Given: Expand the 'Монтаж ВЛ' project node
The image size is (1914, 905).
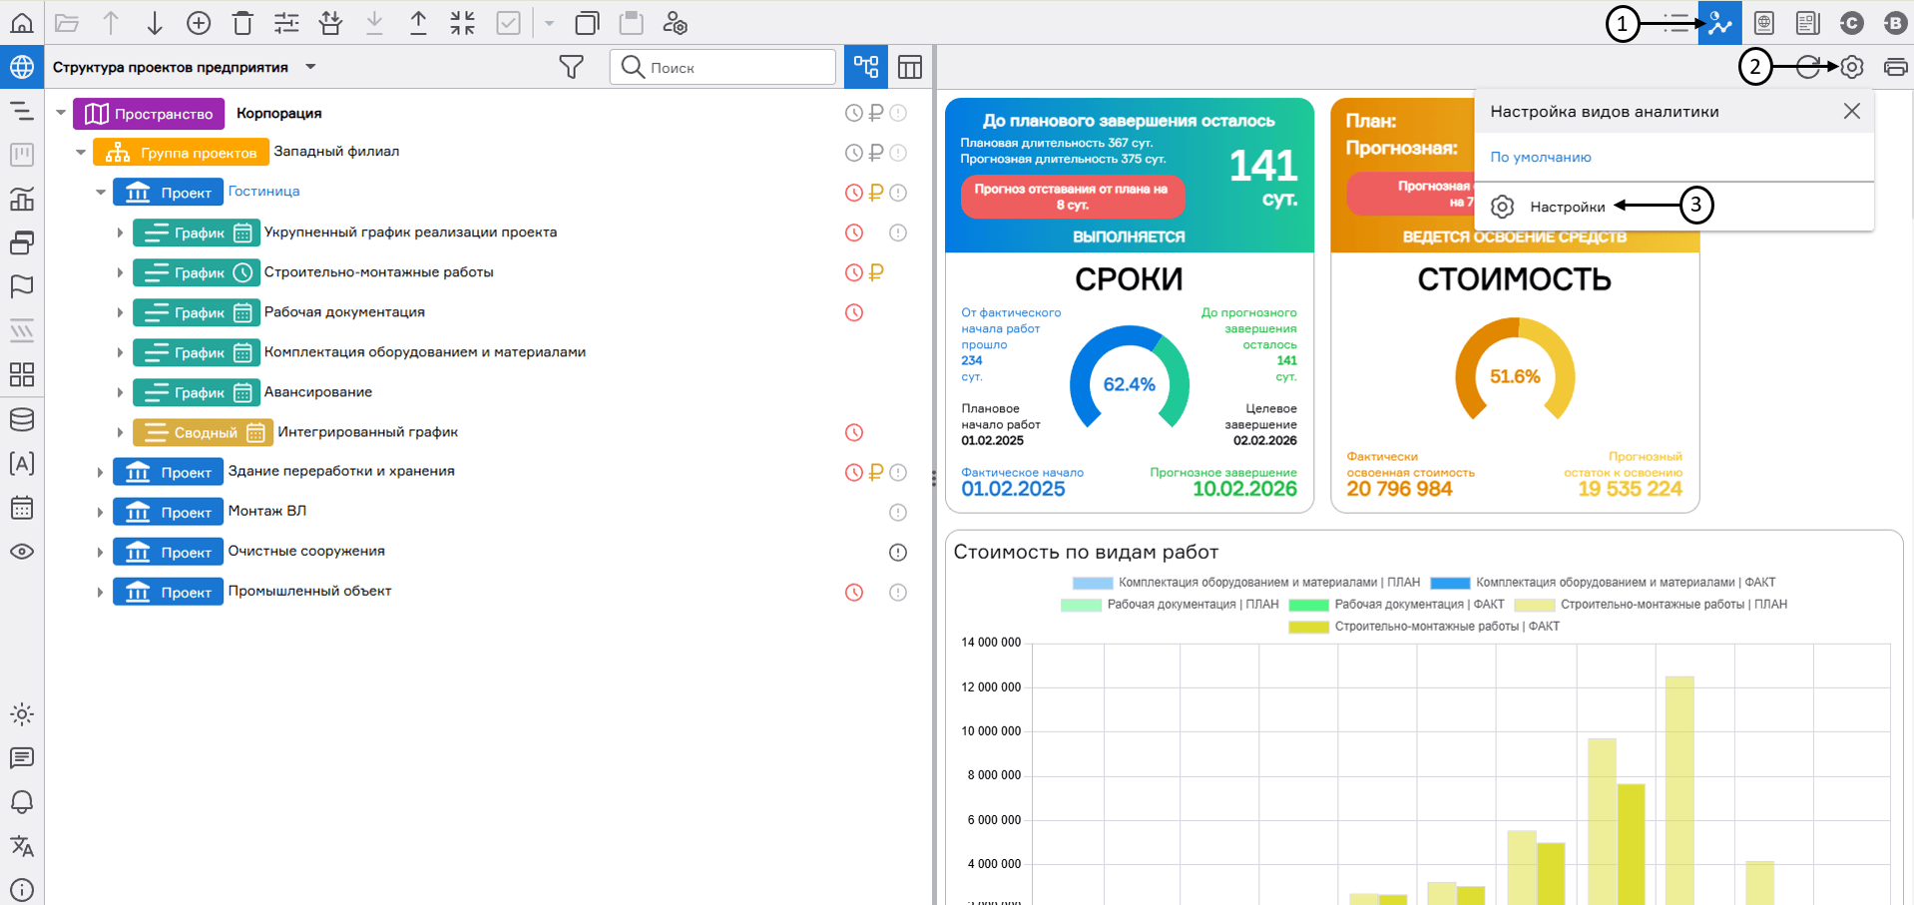Looking at the screenshot, I should pyautogui.click(x=100, y=512).
